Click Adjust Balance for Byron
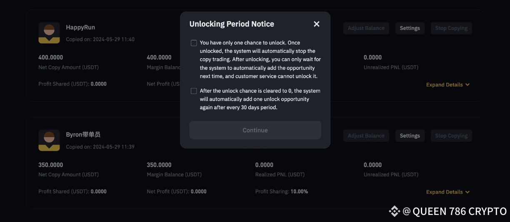This screenshot has height=222, width=510. (366, 136)
